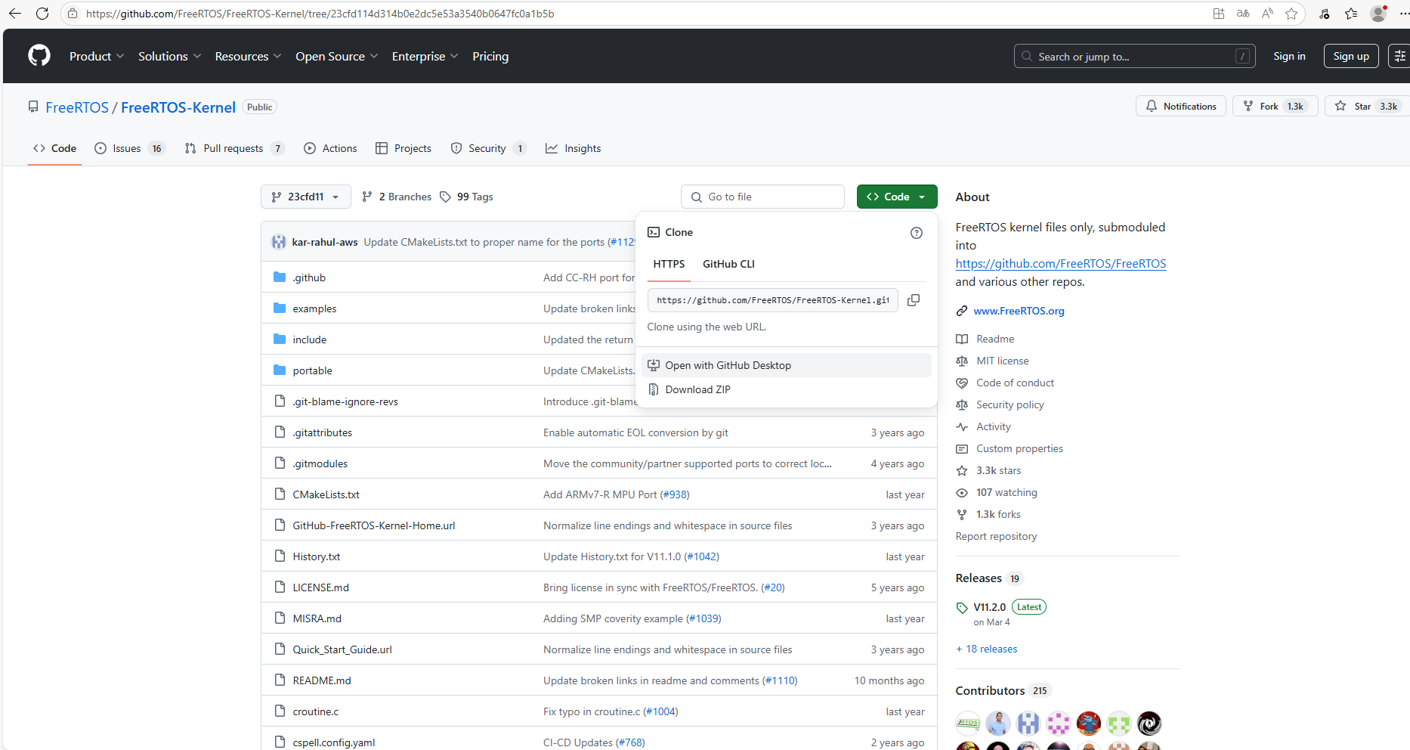Open the .github folder icon
This screenshot has height=750, width=1410.
point(280,277)
